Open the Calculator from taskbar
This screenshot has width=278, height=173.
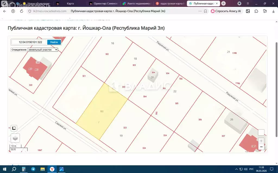tap(24, 169)
